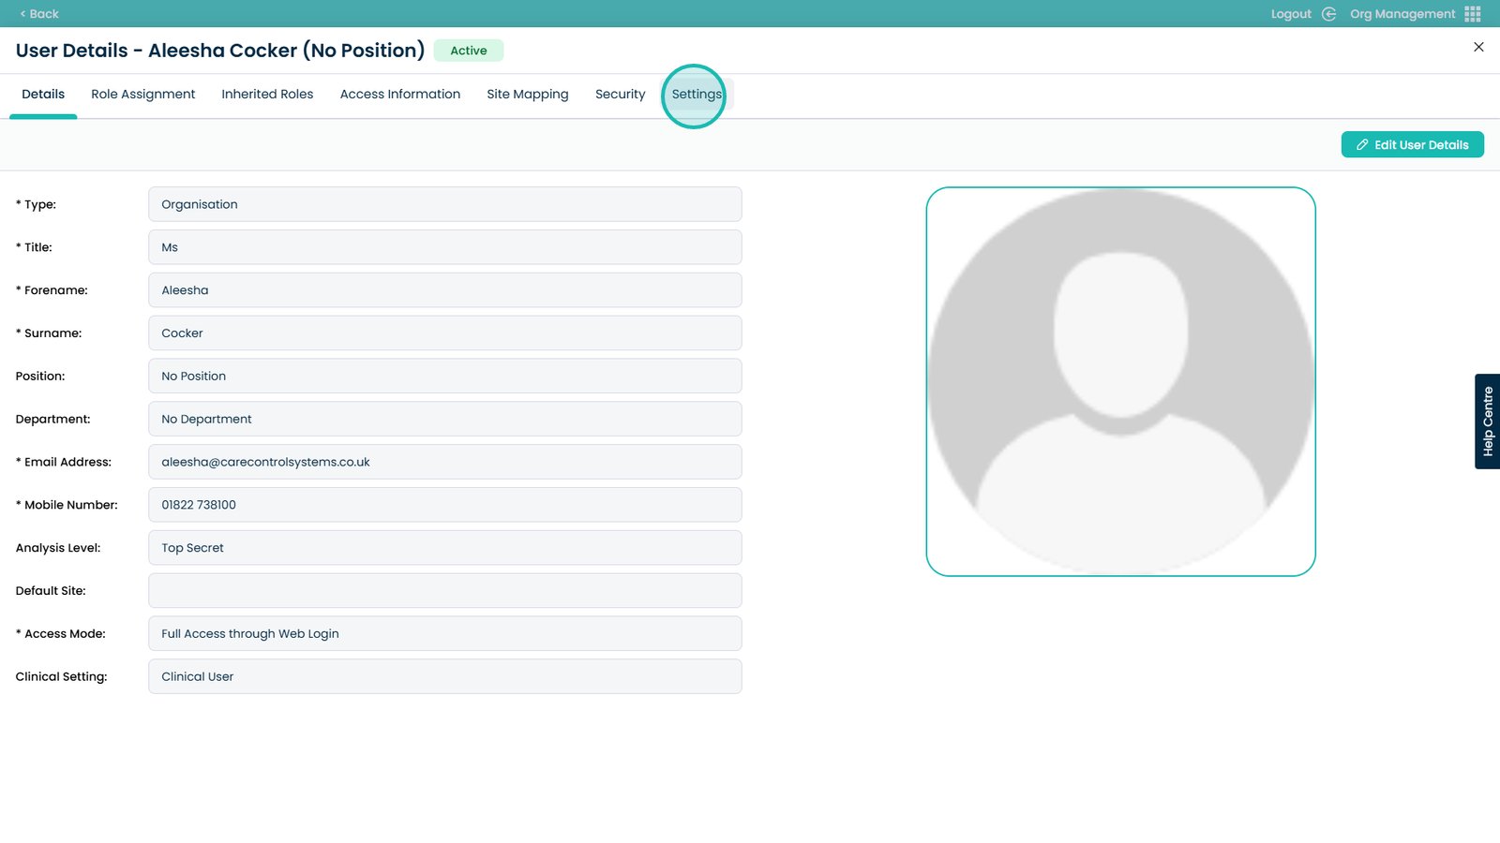Click the Active status badge
Viewport: 1500px width, 843px height.
[x=468, y=51]
